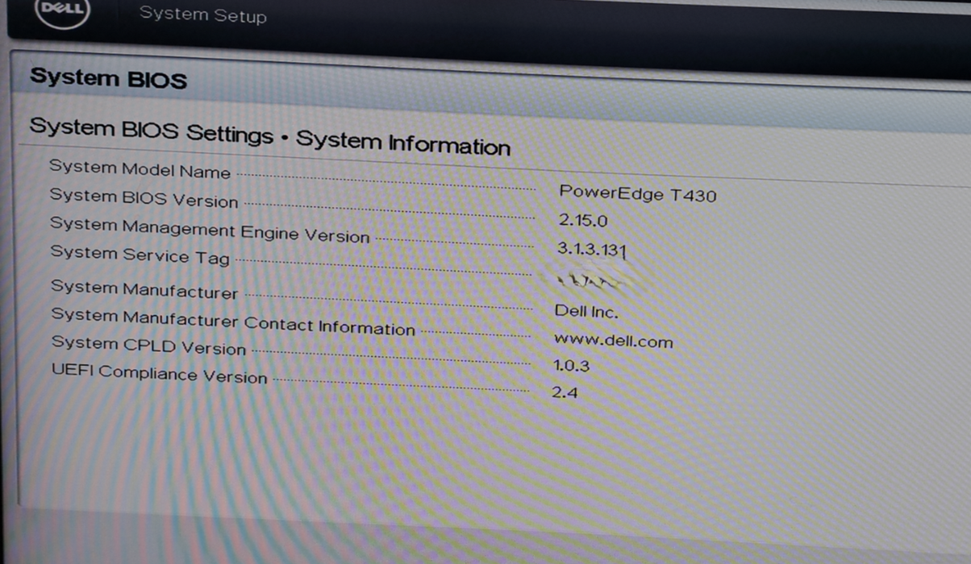The height and width of the screenshot is (564, 971).
Task: Click System BIOS Settings breadcrumb heading
Action: pyautogui.click(x=270, y=135)
